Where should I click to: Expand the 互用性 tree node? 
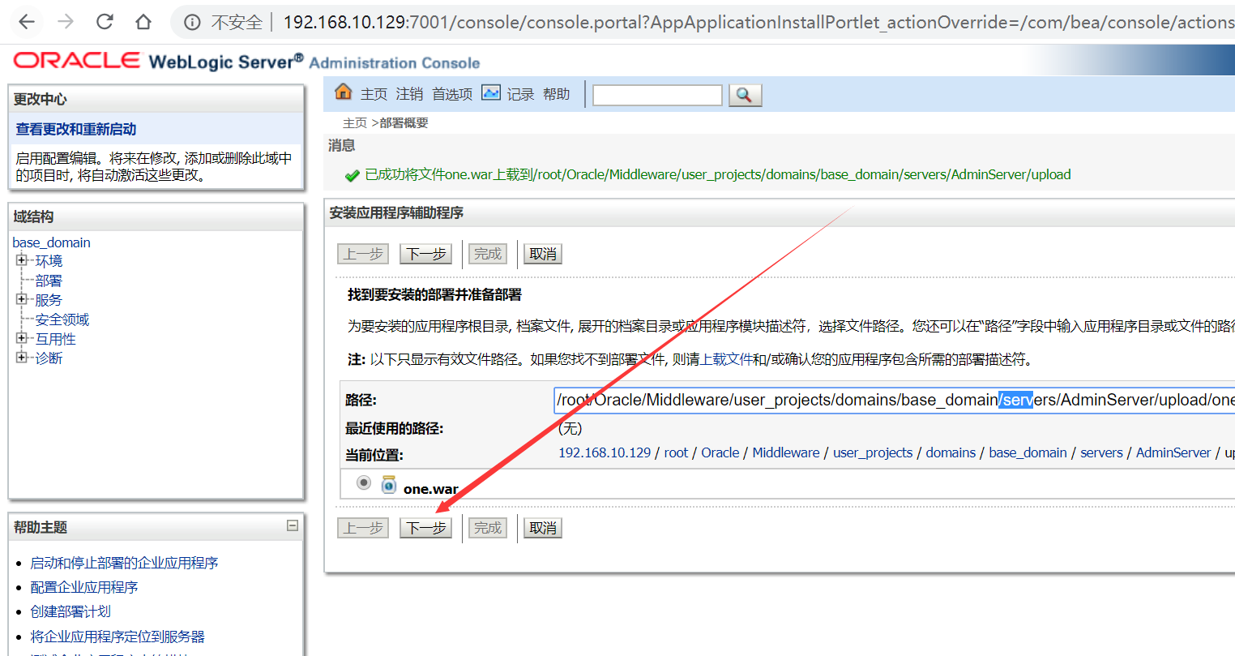point(21,338)
